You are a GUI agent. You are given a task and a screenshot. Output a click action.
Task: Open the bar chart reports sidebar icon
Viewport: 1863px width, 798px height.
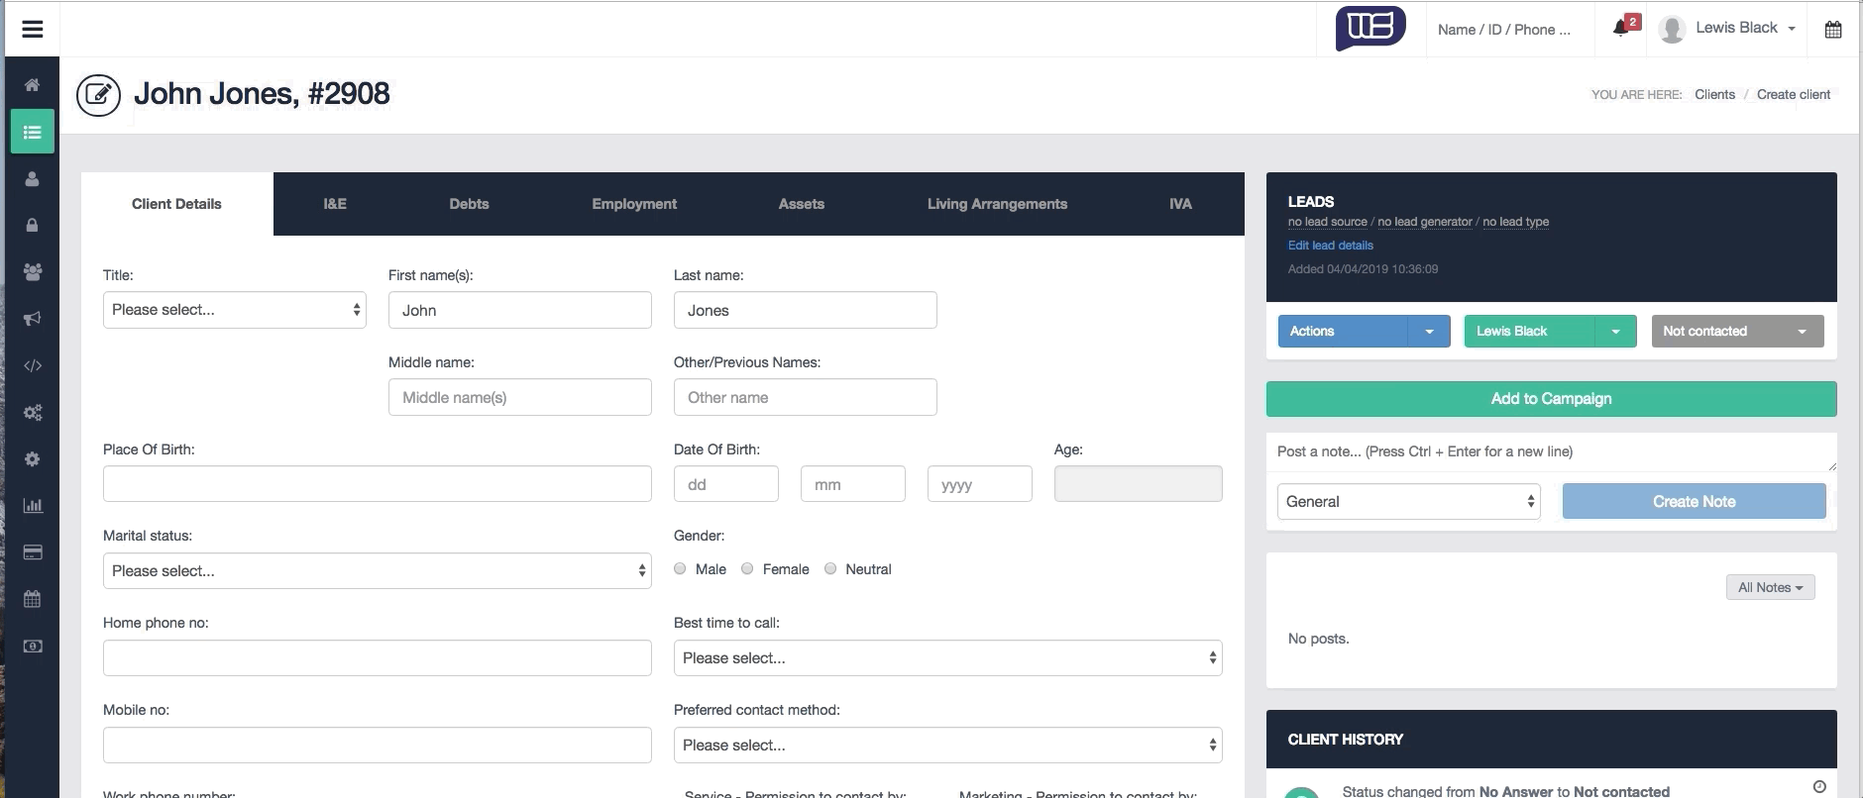(x=33, y=506)
